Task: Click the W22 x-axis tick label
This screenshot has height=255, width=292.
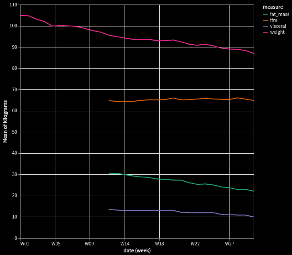Action: 195,244
